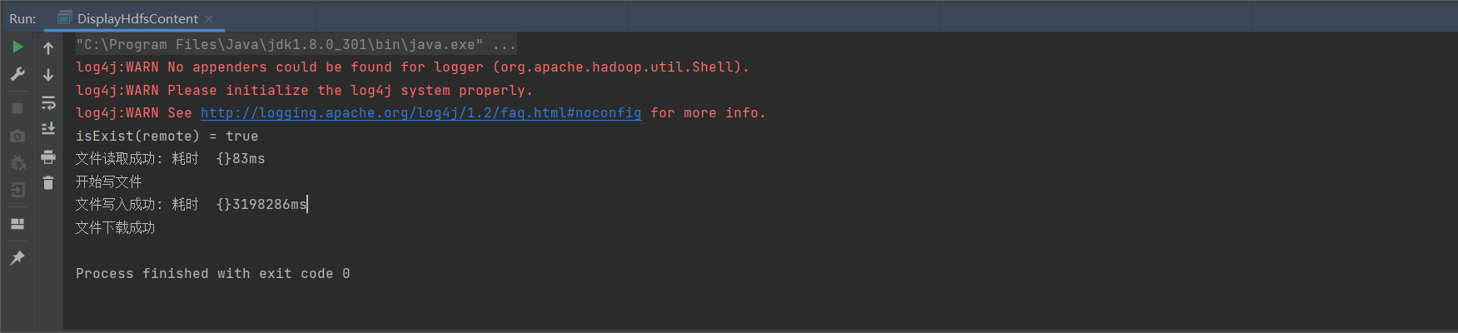Click the camera thread dump icon

(17, 136)
